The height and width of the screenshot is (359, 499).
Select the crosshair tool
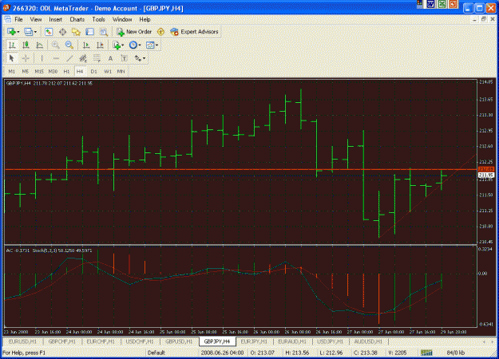[x=26, y=58]
